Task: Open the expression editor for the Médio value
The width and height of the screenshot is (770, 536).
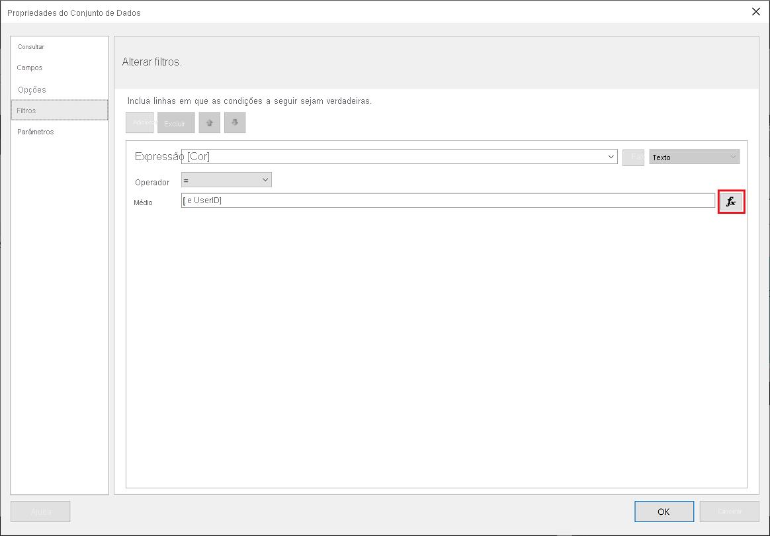Action: 731,201
